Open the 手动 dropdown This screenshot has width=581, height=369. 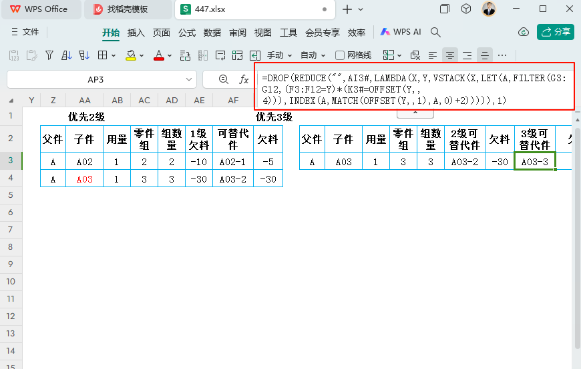point(279,55)
